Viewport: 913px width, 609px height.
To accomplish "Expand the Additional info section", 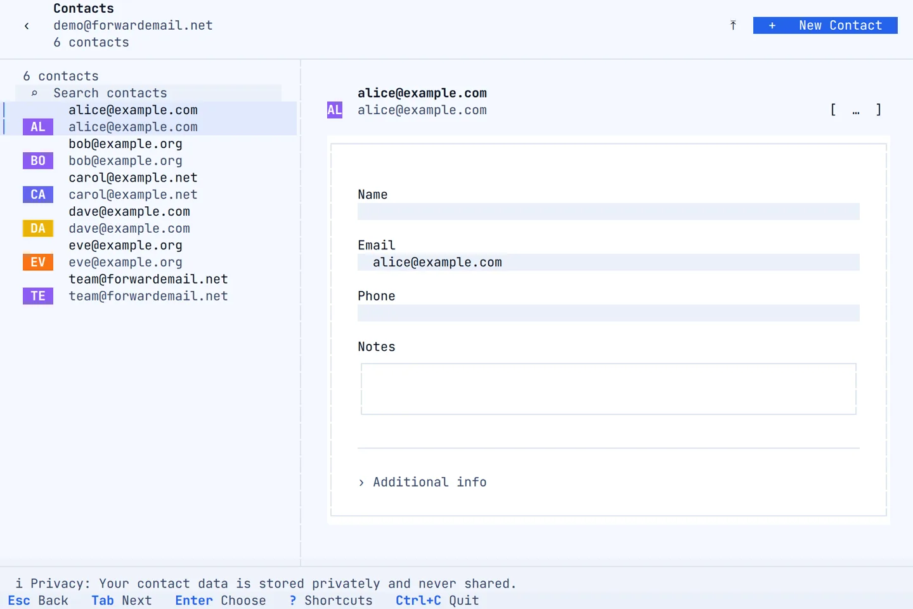I will pyautogui.click(x=422, y=482).
